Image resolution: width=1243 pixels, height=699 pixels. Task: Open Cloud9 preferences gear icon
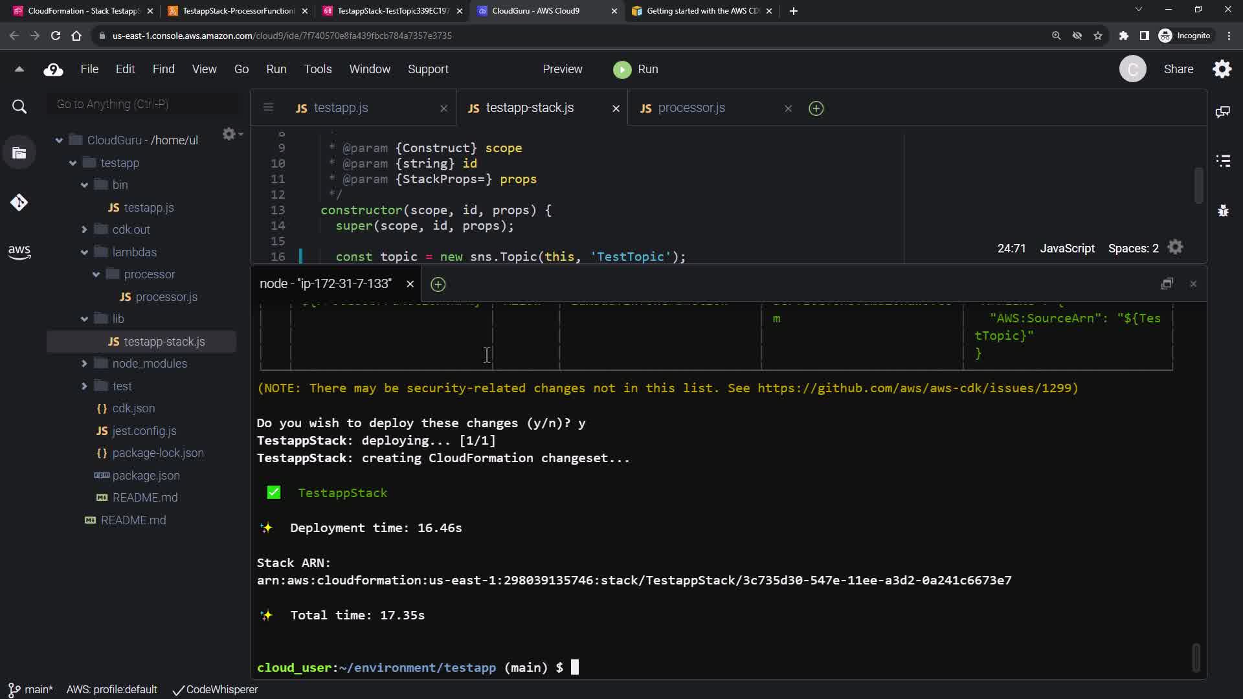(1222, 69)
